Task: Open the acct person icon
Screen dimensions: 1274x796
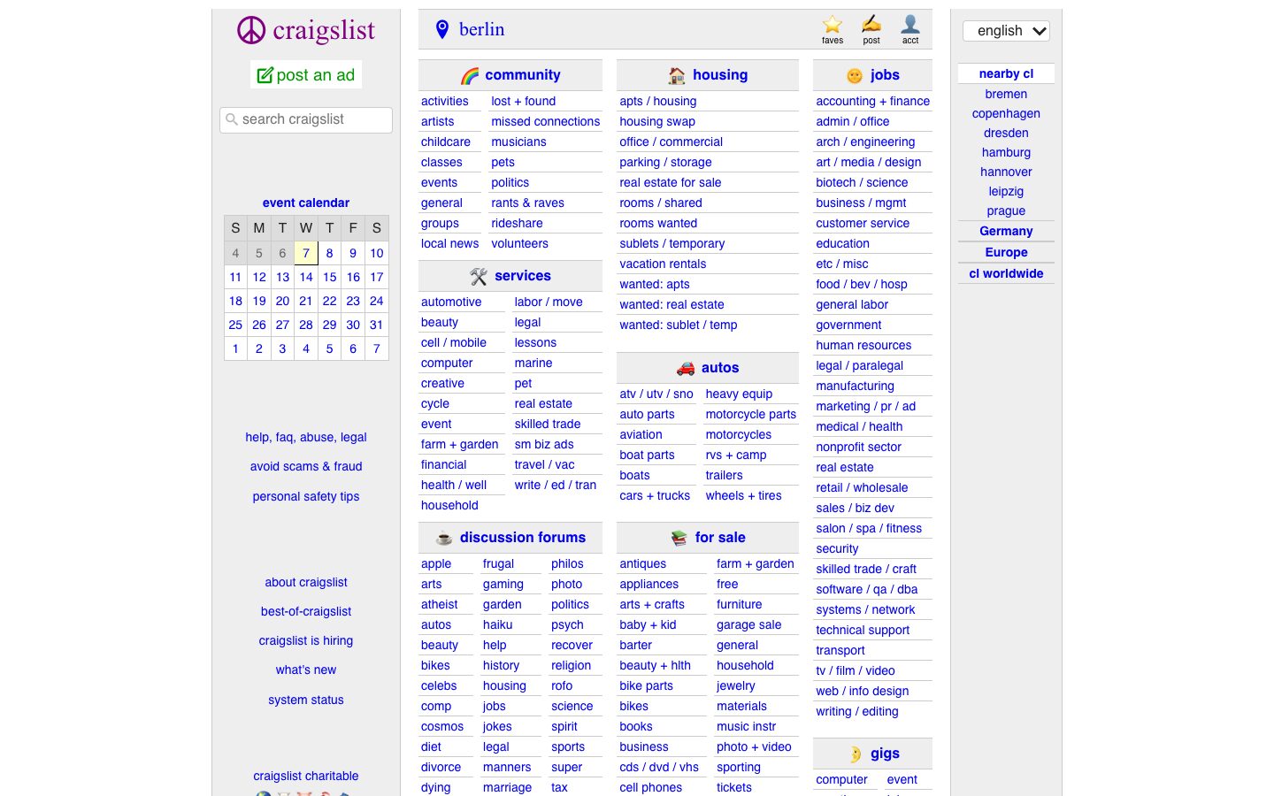Action: point(910,24)
